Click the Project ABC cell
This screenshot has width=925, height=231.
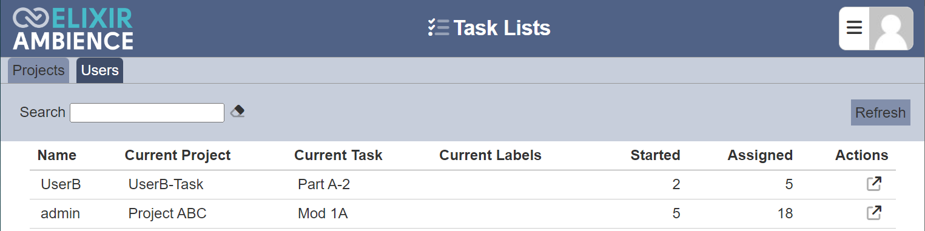click(x=167, y=213)
